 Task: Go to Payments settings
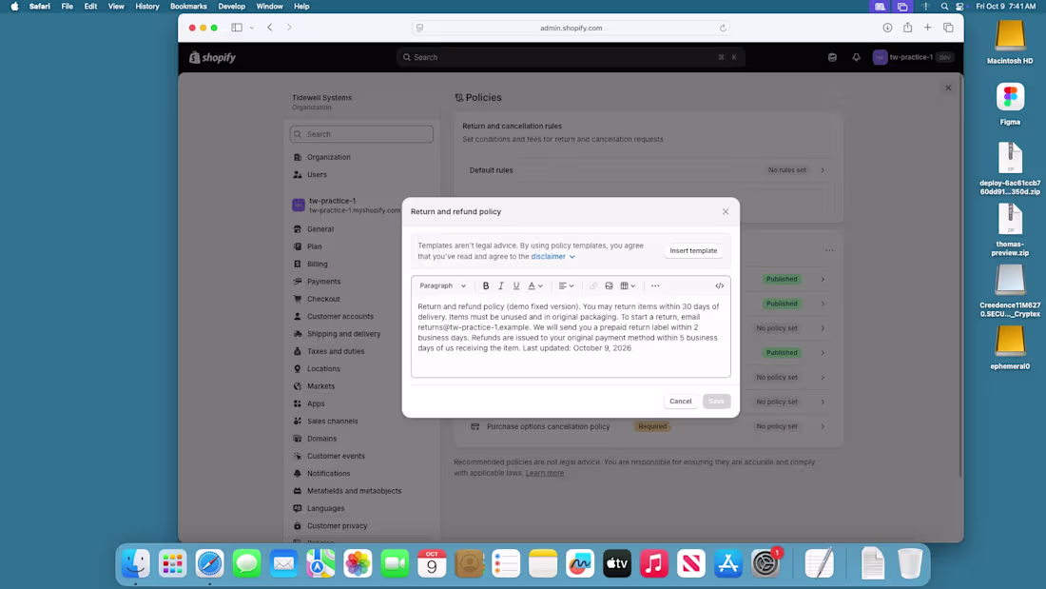click(323, 281)
